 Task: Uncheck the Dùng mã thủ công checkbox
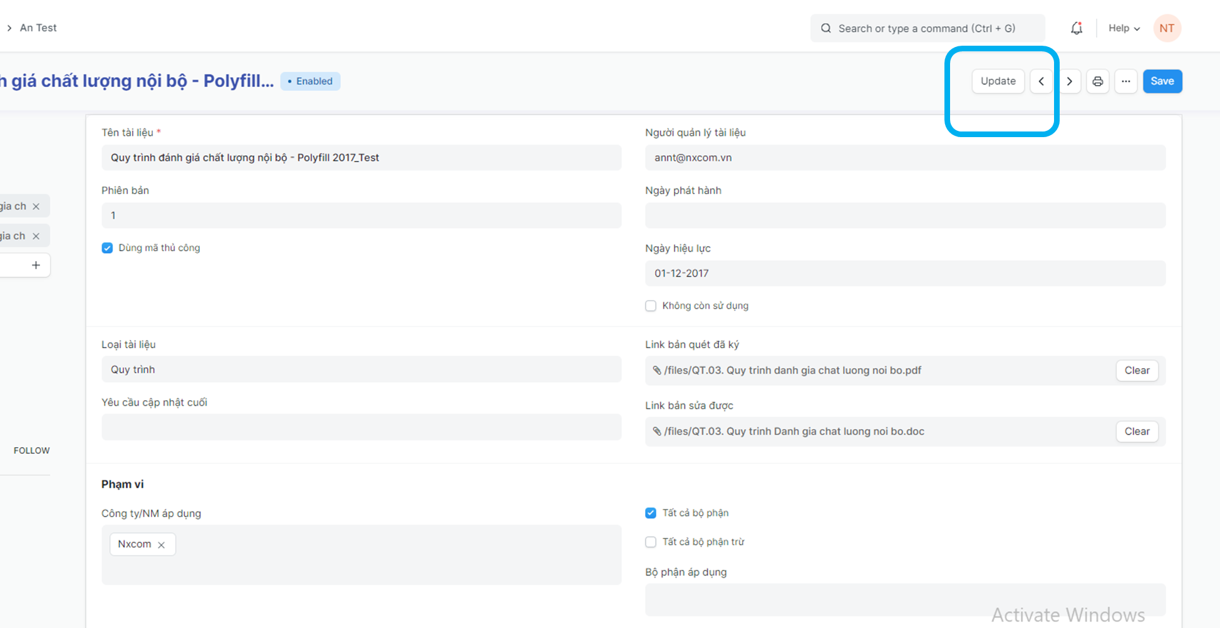(x=107, y=248)
